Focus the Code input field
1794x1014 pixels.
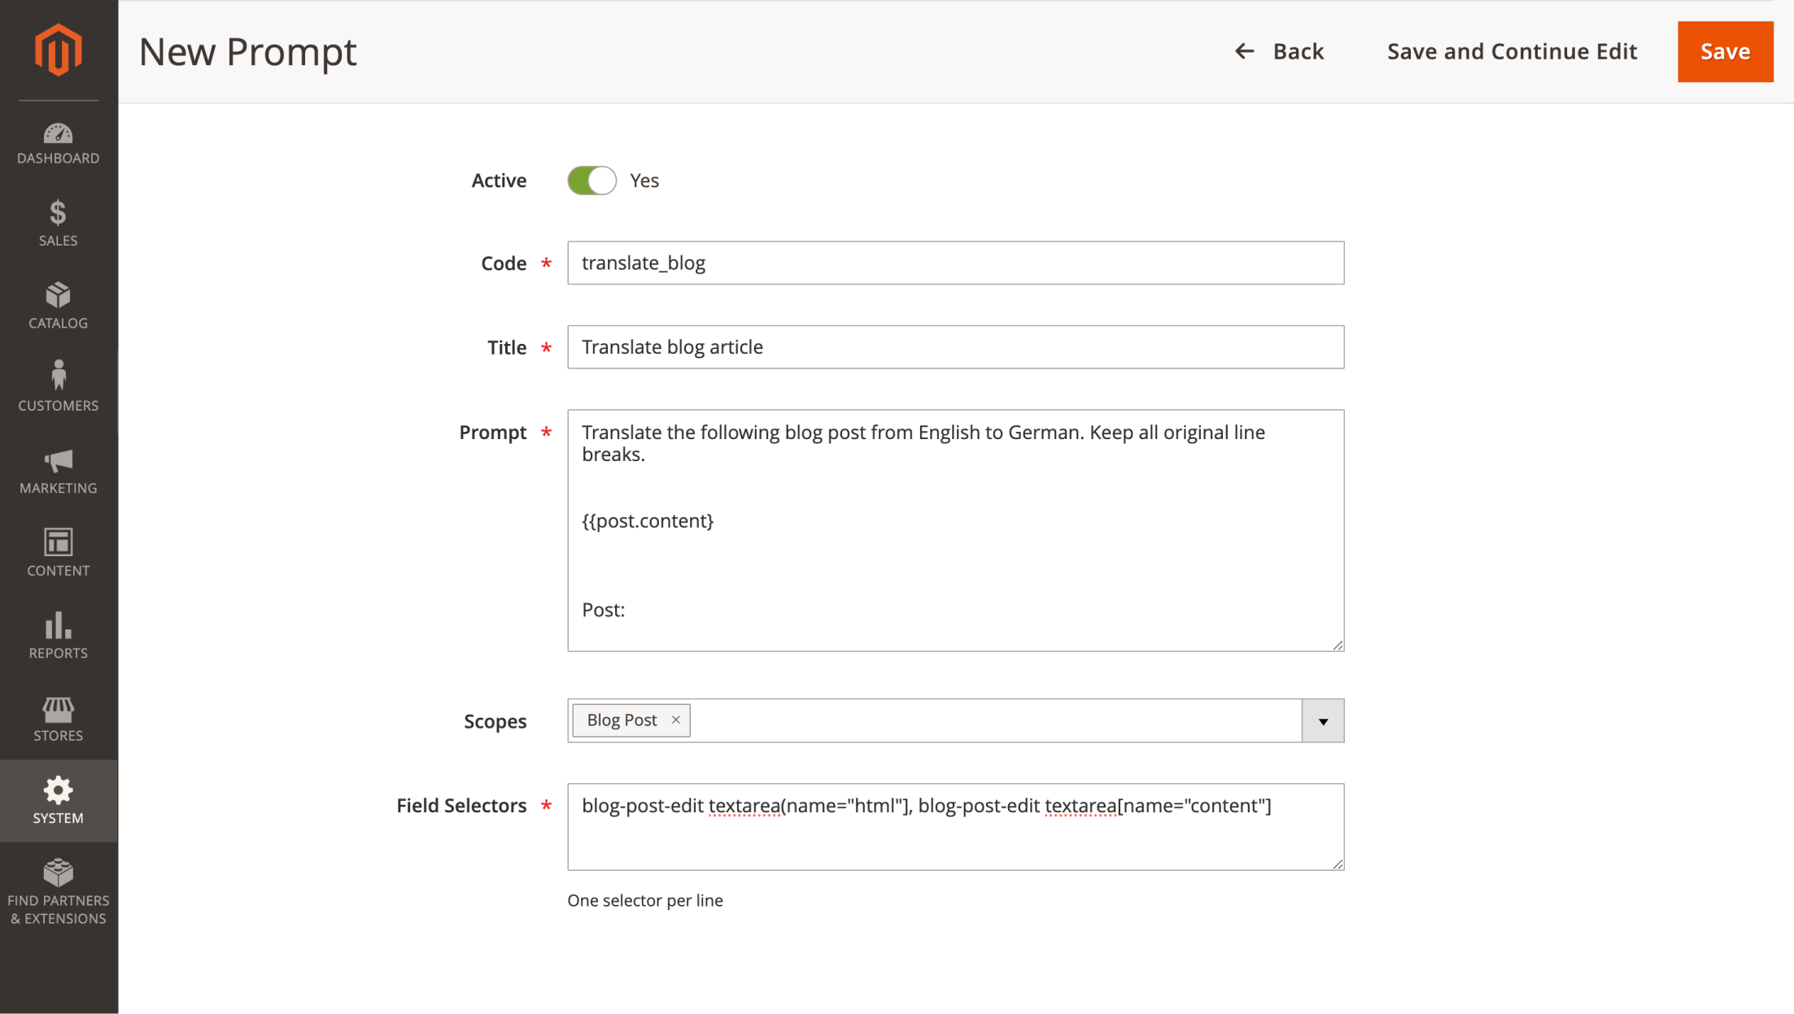[x=955, y=263]
